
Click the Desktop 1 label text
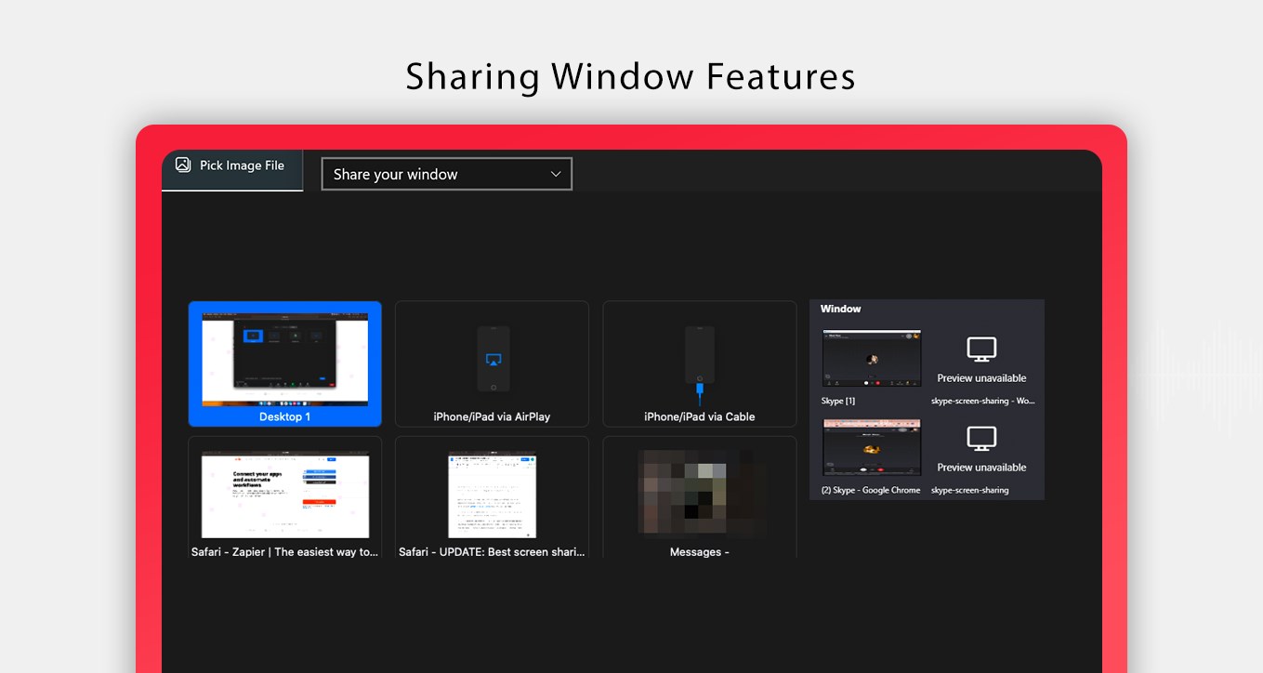tap(285, 416)
